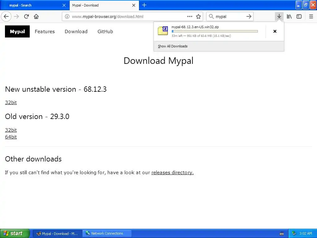Toggle the Downloads toolbar arrow button

pos(279,16)
